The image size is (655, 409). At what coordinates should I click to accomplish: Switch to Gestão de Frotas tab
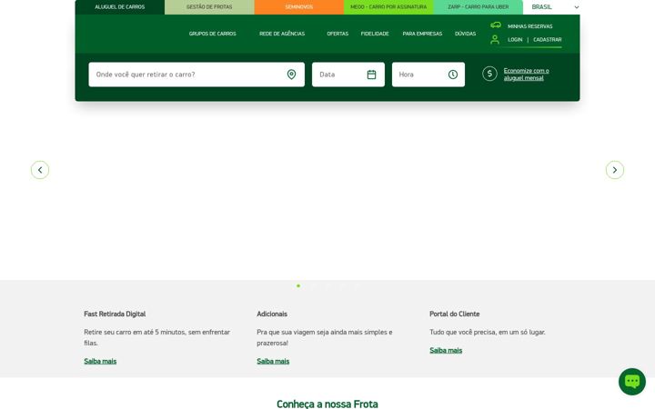pyautogui.click(x=209, y=7)
